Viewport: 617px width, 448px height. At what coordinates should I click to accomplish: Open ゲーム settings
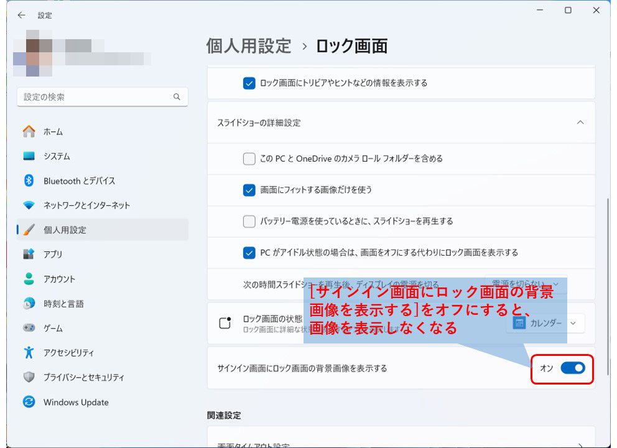point(102,327)
